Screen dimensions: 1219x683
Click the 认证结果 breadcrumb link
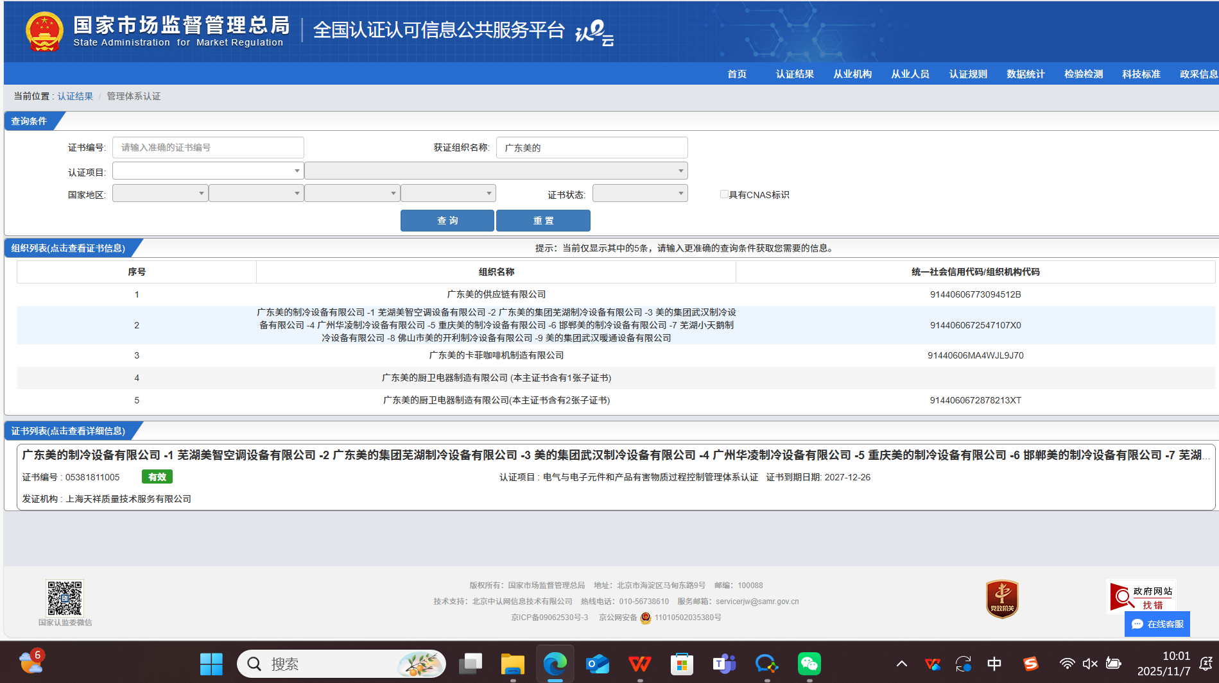(75, 96)
